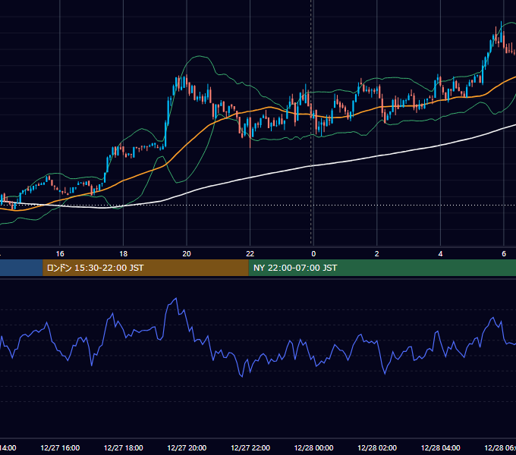Click the 12/27 16:00 date label

(60, 448)
